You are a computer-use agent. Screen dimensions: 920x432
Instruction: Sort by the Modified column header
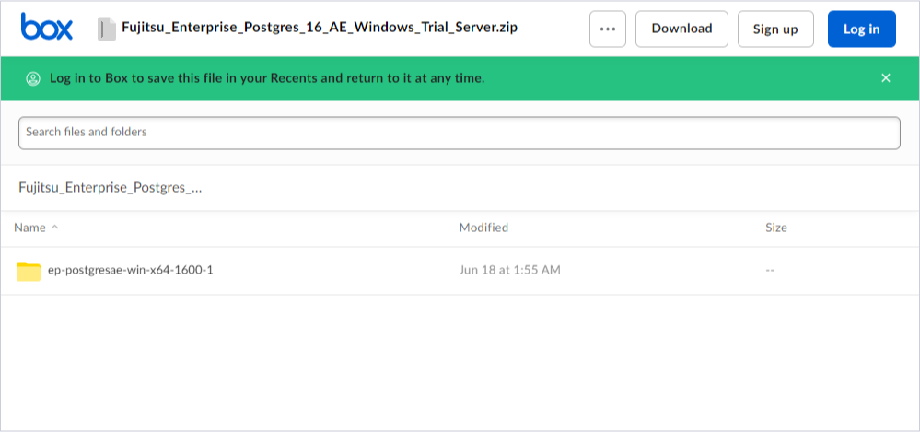coord(483,228)
